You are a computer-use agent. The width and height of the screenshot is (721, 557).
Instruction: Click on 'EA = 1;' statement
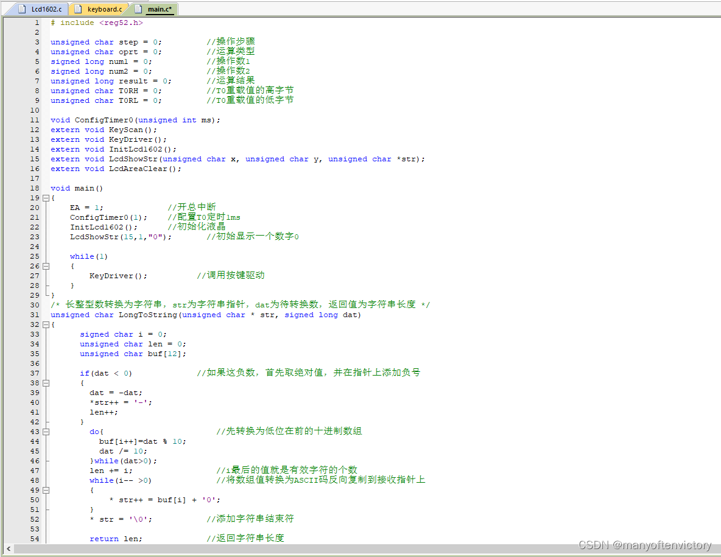(x=86, y=208)
